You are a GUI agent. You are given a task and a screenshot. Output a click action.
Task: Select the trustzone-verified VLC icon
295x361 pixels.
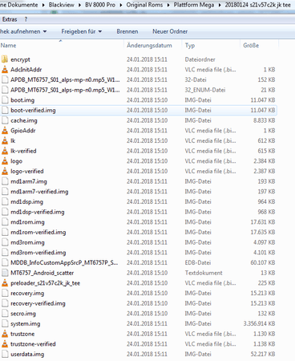click(x=5, y=343)
